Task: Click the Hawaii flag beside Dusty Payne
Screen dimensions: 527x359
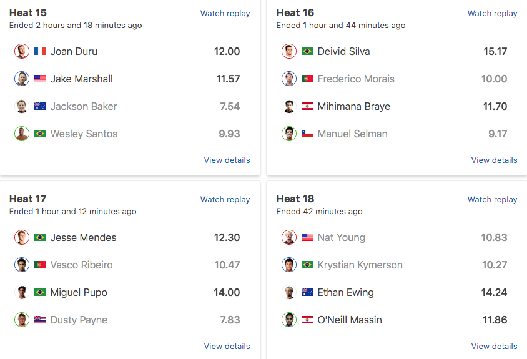Action: tap(40, 320)
